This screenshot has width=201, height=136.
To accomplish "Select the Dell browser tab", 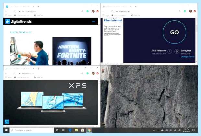I will click(20, 69).
